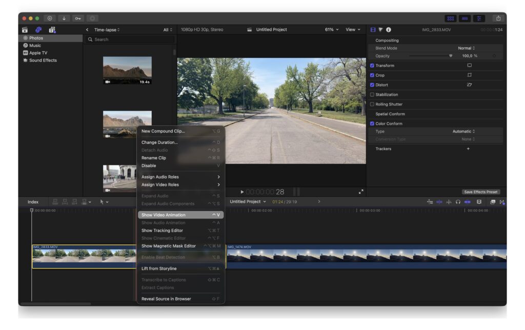Open the timeline Index button
This screenshot has height=330, width=525.
click(33, 202)
